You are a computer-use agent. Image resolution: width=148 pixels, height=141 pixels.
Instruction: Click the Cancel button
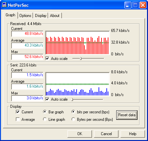point(106,134)
